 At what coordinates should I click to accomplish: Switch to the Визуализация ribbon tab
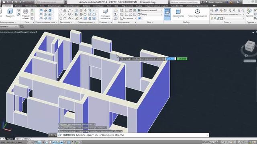pyautogui.click(x=54, y=6)
